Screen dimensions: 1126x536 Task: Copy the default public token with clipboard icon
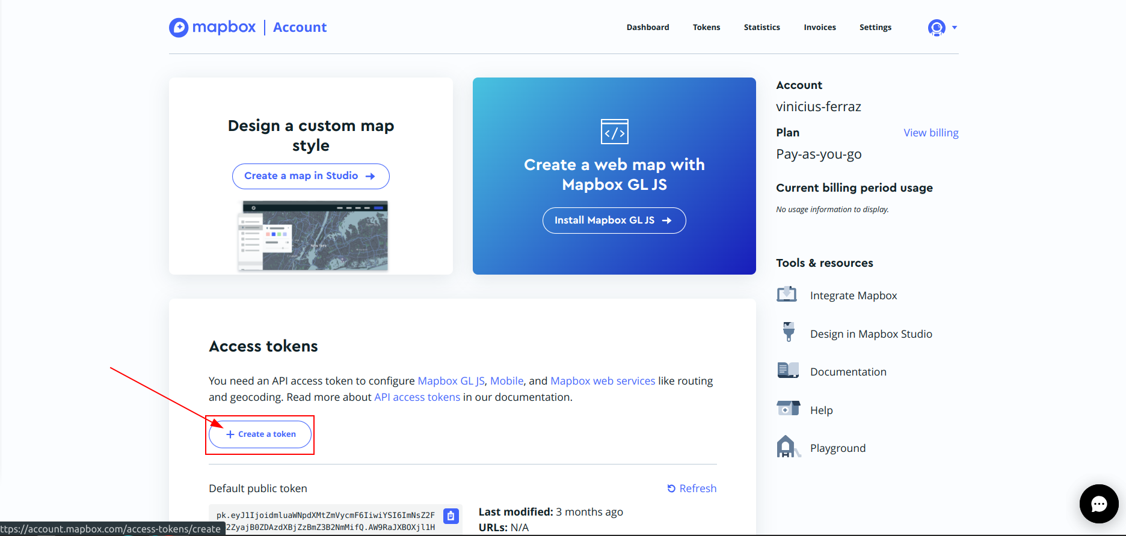(x=451, y=516)
